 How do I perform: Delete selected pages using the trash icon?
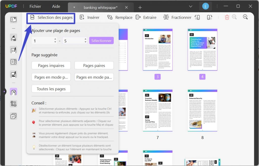(227, 17)
